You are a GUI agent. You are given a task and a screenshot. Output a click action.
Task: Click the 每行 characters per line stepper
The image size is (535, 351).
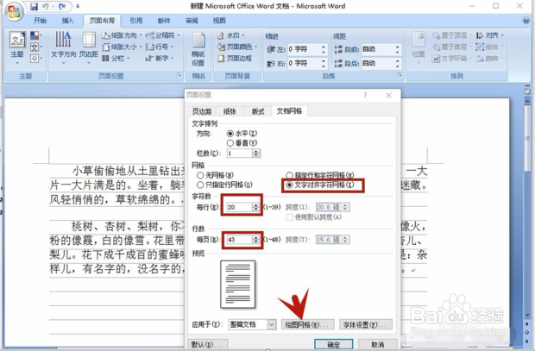pos(255,207)
